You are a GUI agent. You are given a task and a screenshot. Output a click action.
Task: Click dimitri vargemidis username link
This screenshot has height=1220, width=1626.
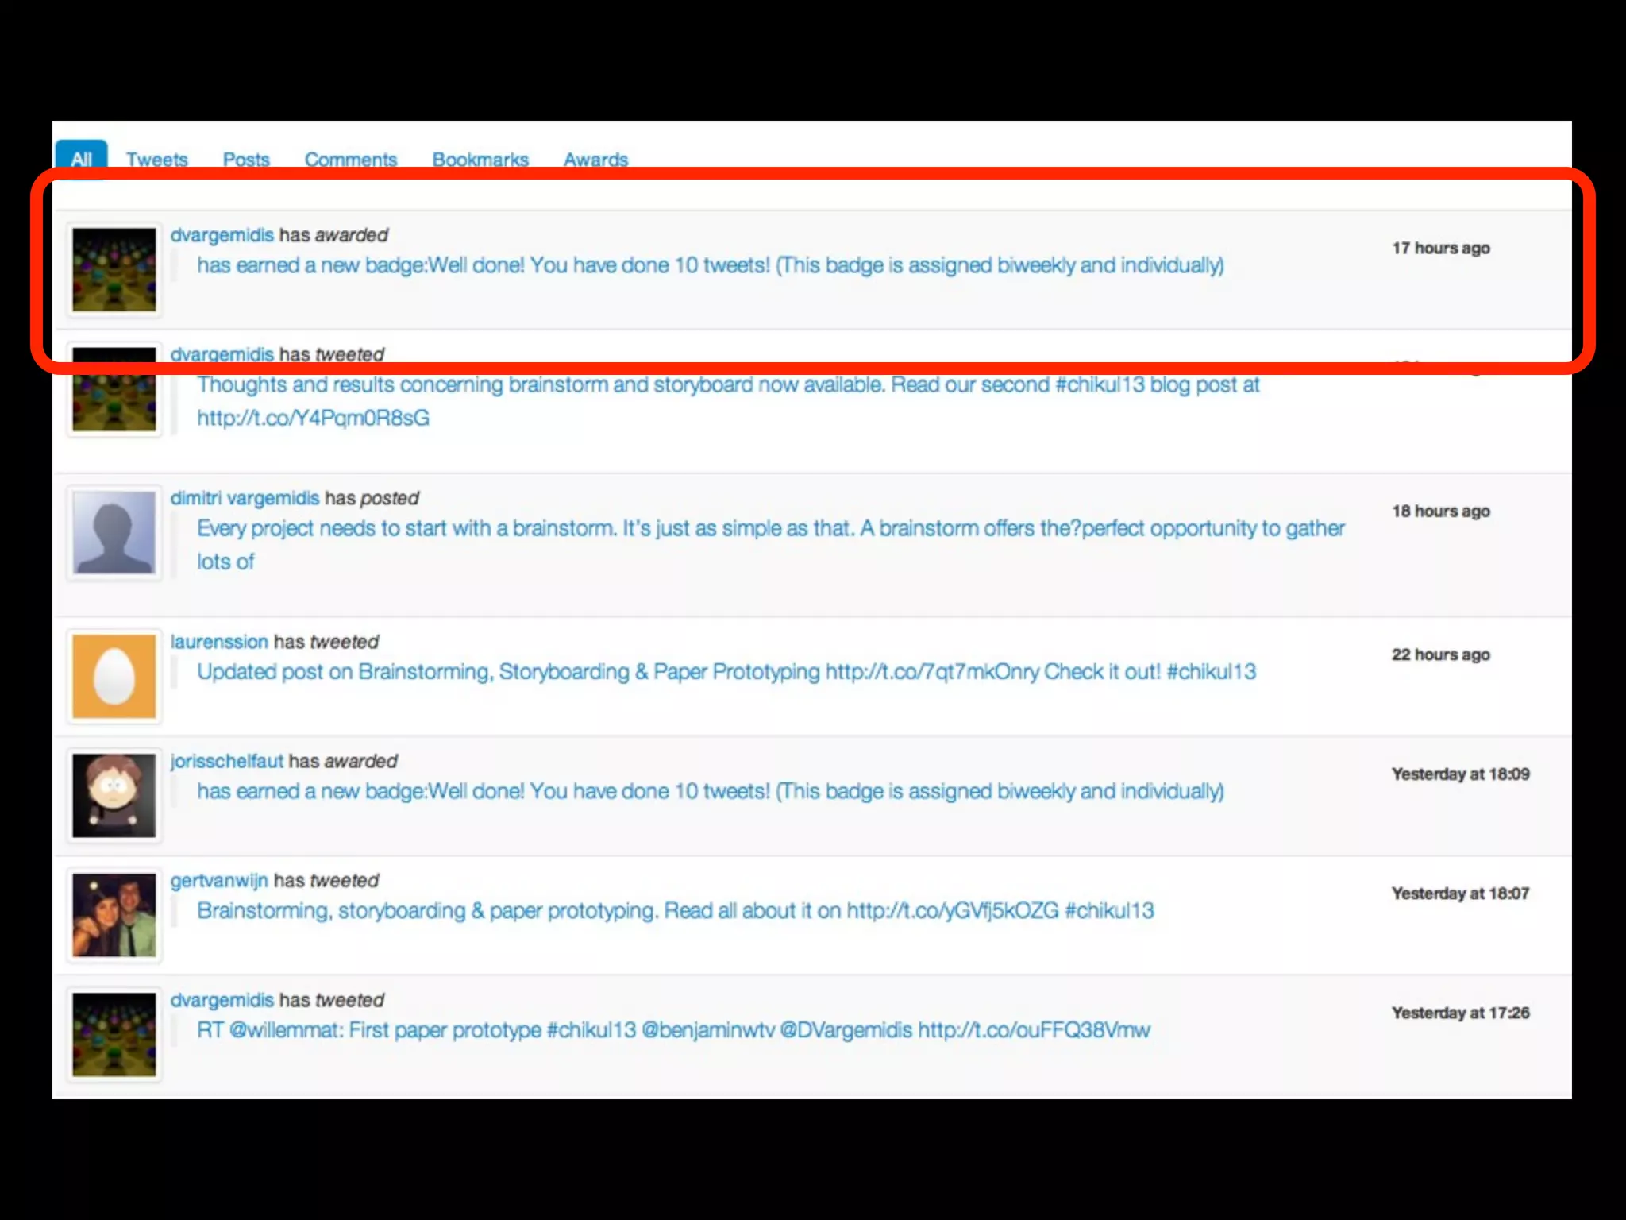(x=245, y=498)
